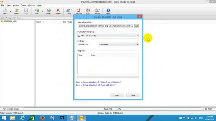Viewport: 216px width, 121px height.
Task: Switch to PowerISO taskbar icon
Action: click(x=81, y=118)
